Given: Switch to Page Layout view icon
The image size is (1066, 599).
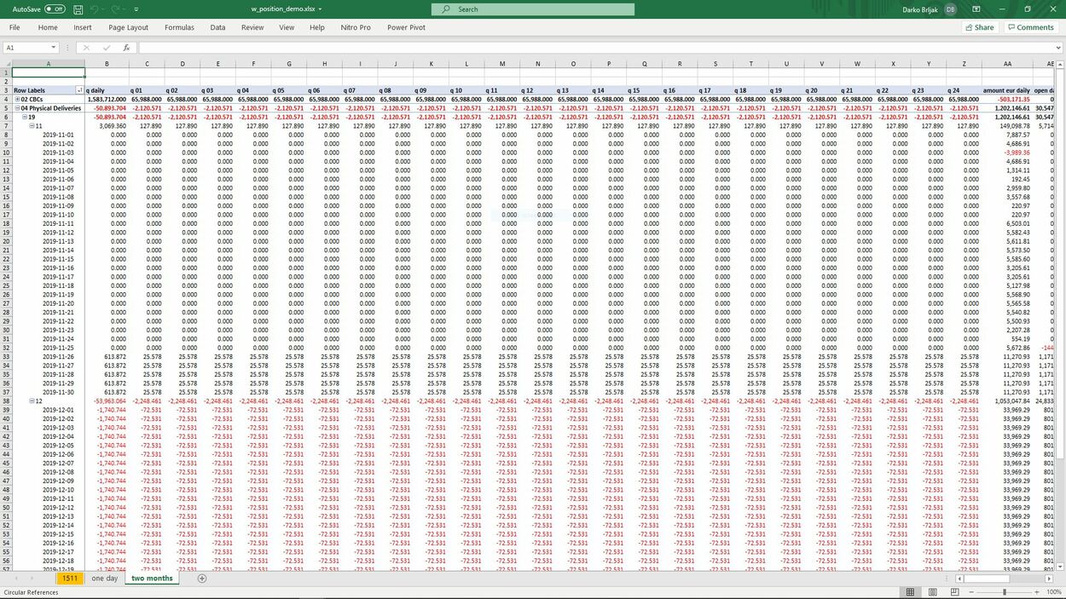Looking at the screenshot, I should pos(931,592).
